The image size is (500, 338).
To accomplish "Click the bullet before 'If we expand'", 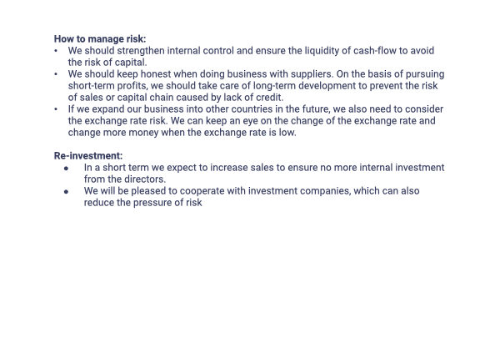I will [x=56, y=109].
